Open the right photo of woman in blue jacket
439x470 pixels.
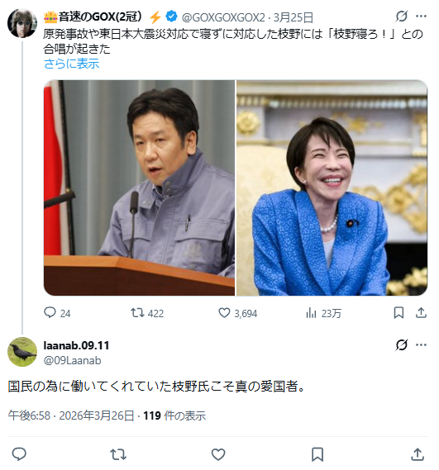pos(332,188)
